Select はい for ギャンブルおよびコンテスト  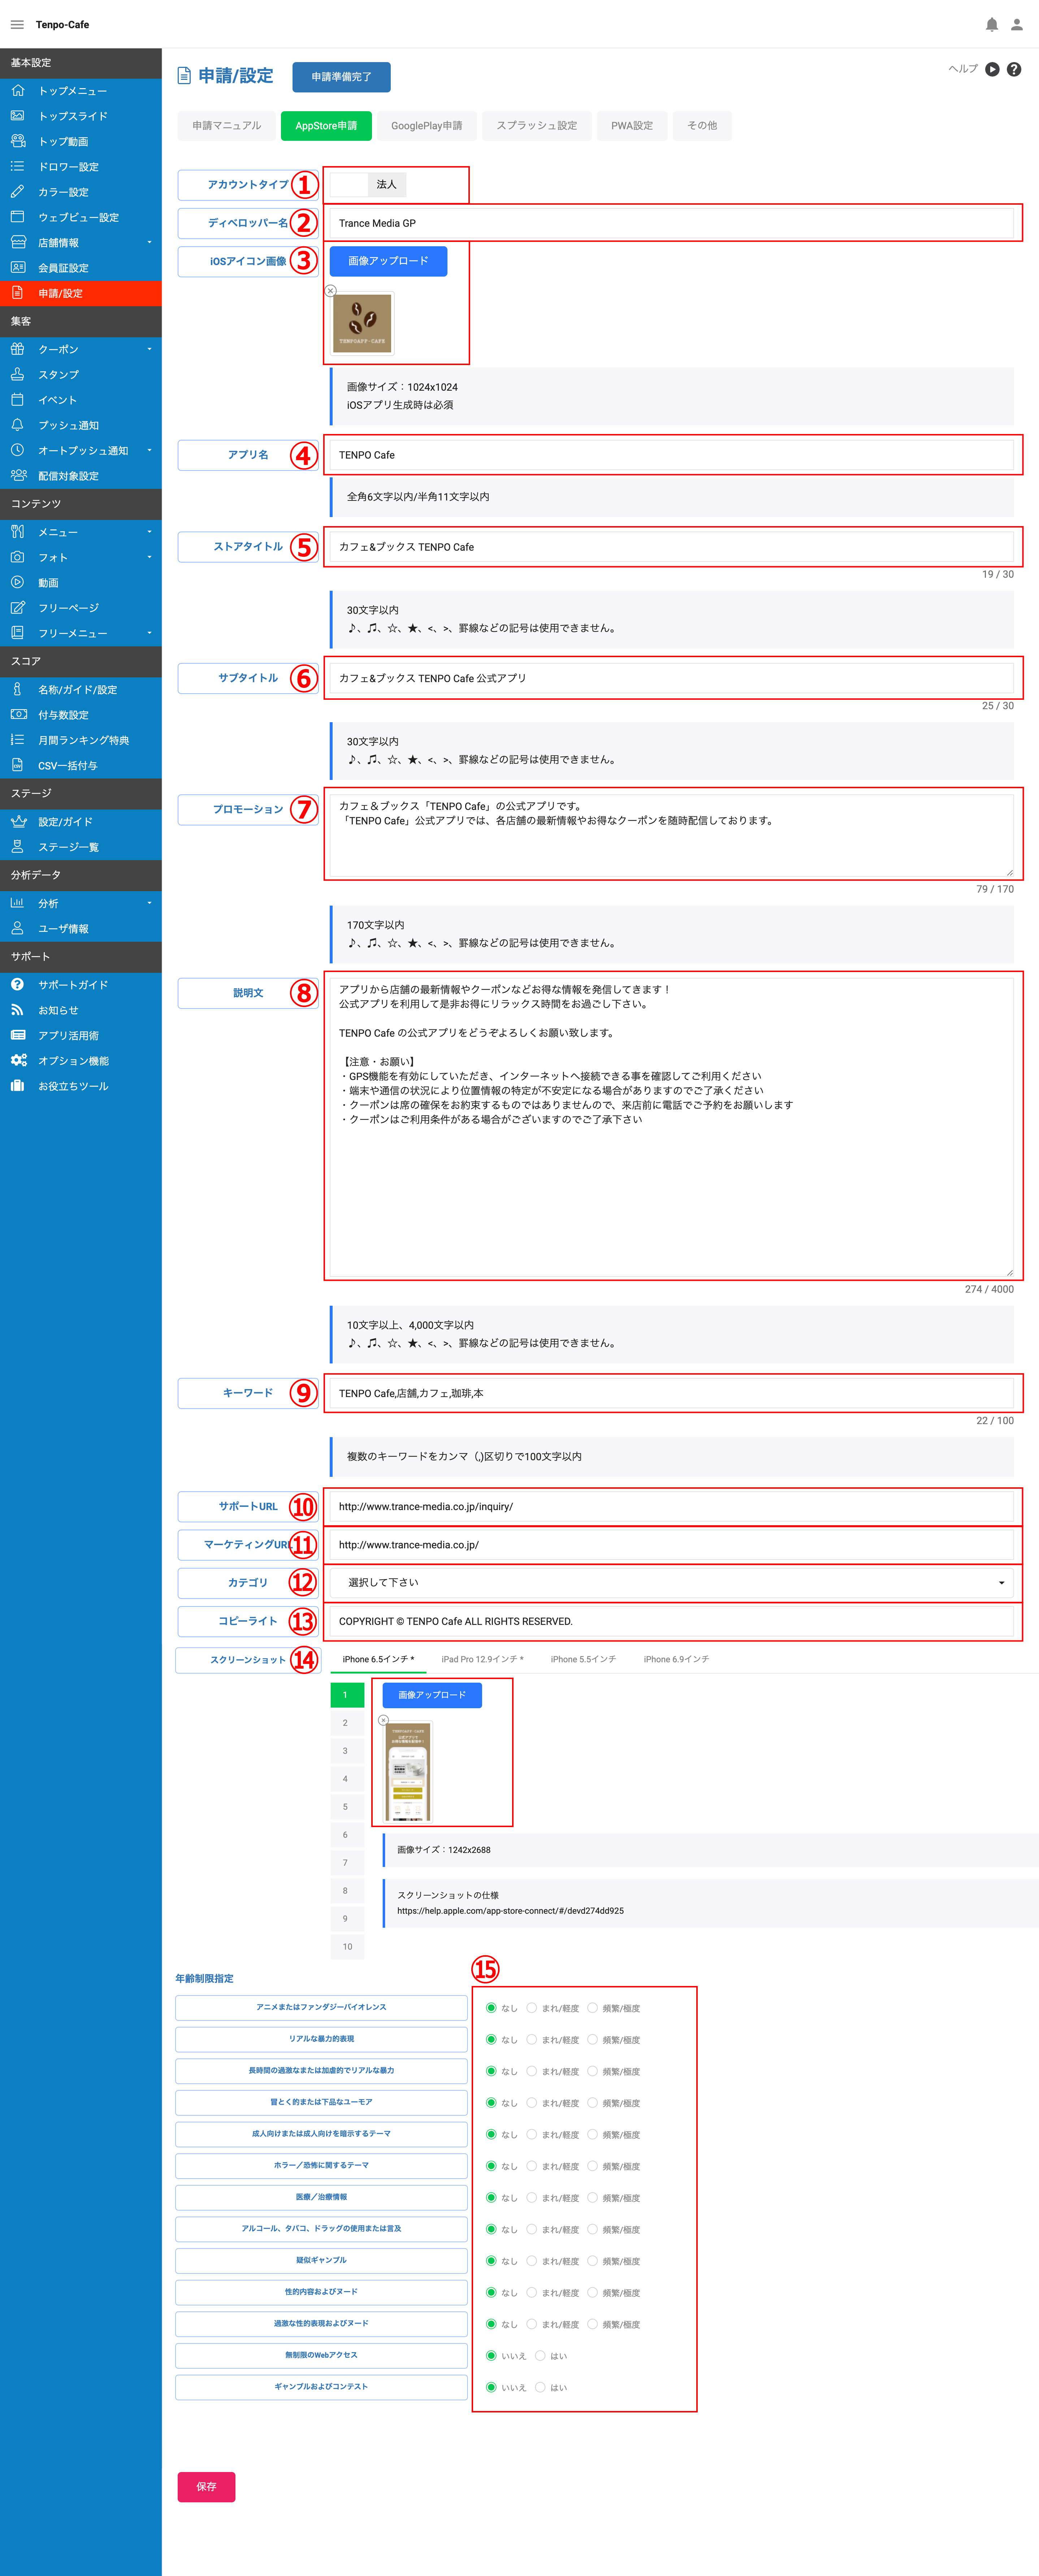tap(540, 2387)
